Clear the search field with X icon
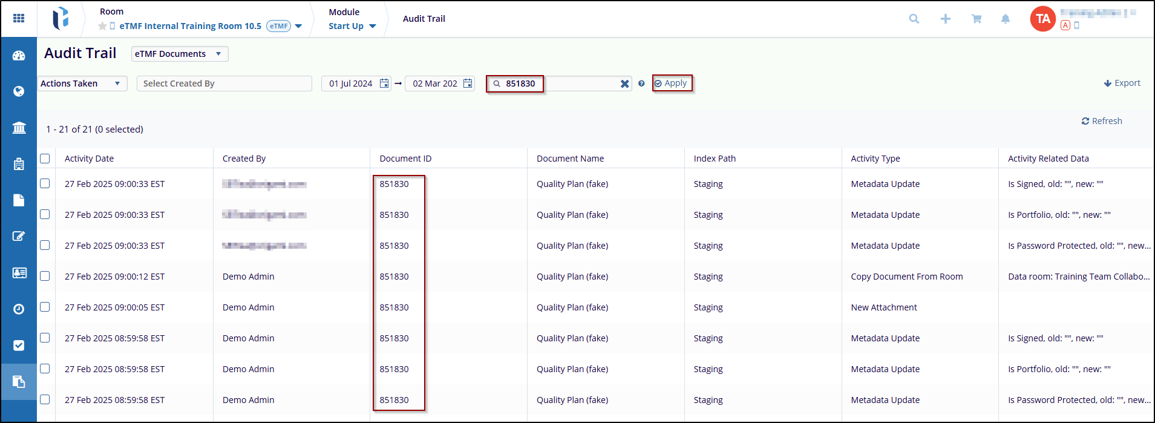Viewport: 1155px width, 423px height. click(x=624, y=84)
